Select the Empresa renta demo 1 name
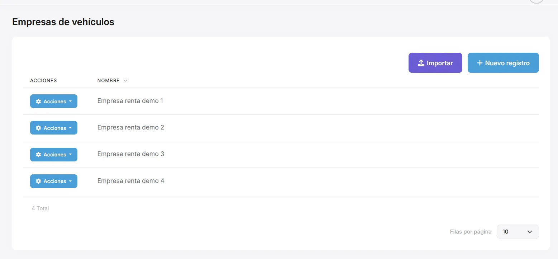The image size is (558, 259). 130,101
